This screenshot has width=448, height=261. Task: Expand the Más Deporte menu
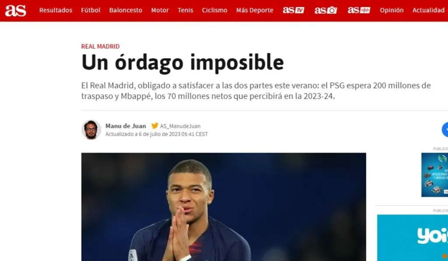(255, 10)
